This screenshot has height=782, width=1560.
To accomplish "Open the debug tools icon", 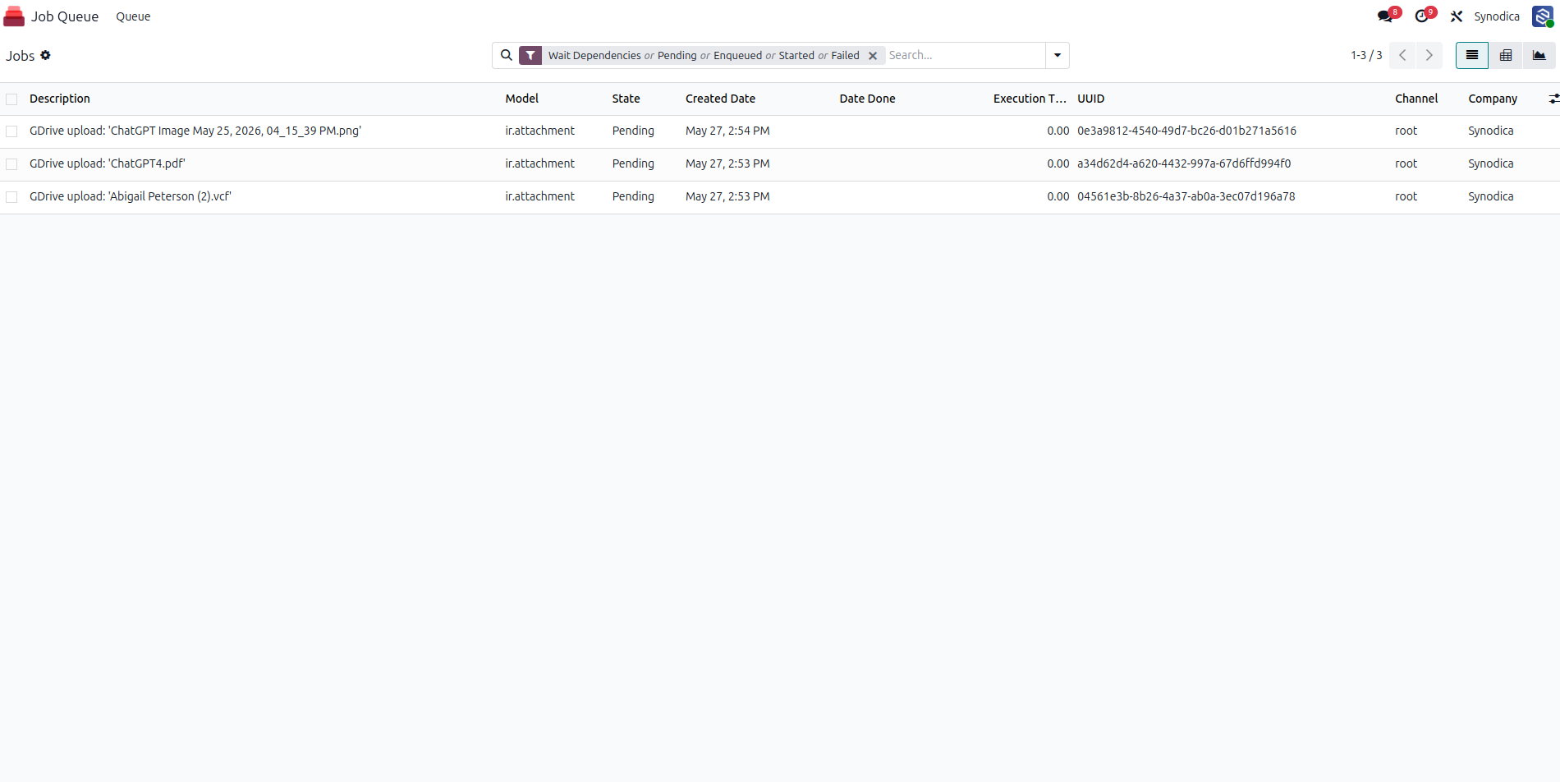I will (x=1457, y=16).
